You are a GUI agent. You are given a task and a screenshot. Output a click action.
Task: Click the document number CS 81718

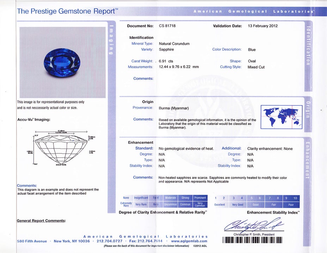click(167, 26)
